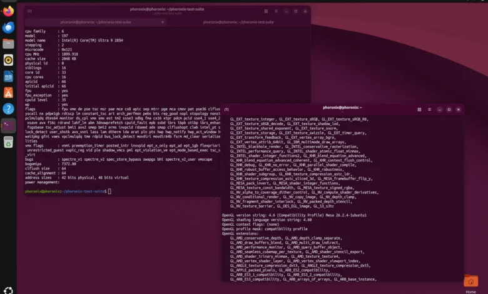This screenshot has width=488, height=294.
Task: Click the 'OpenGL version string' line
Action: (x=294, y=215)
